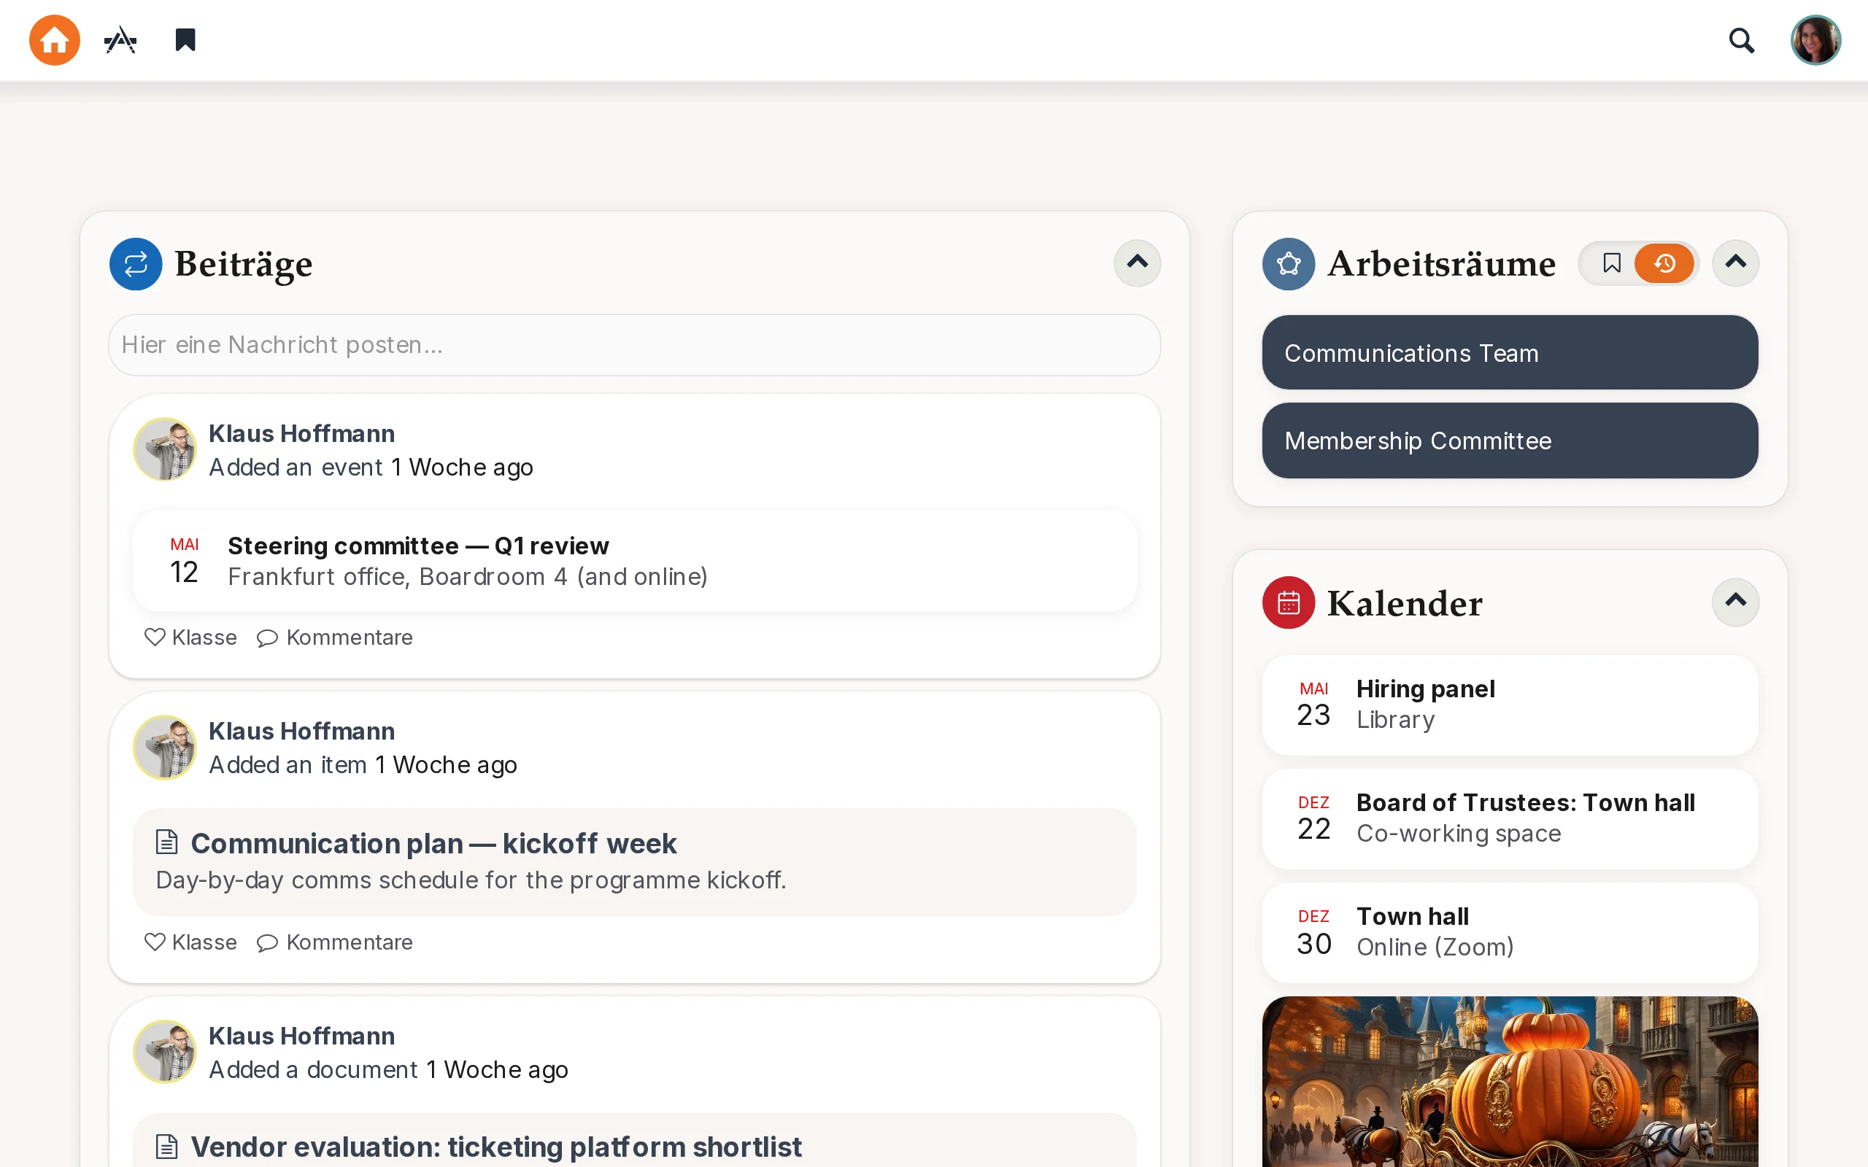Viewport: 1868px width, 1167px height.
Task: Click the Arbeitsräume heading
Action: [x=1441, y=265]
